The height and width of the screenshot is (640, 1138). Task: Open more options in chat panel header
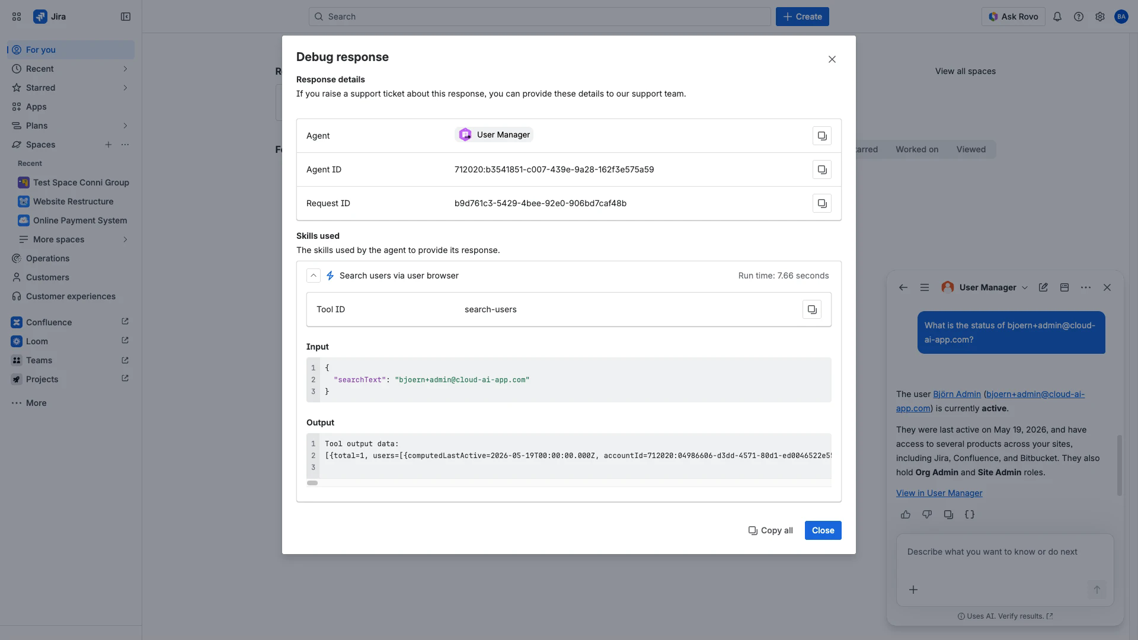click(x=1086, y=287)
